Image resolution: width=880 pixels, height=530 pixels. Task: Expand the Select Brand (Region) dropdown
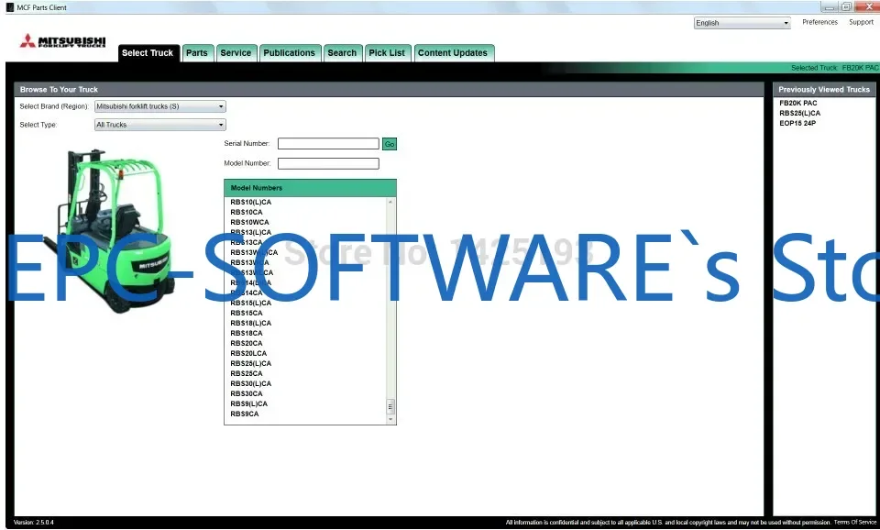159,106
